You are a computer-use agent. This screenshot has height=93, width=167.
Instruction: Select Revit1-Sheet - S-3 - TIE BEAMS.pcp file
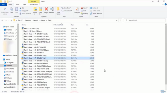58,82
